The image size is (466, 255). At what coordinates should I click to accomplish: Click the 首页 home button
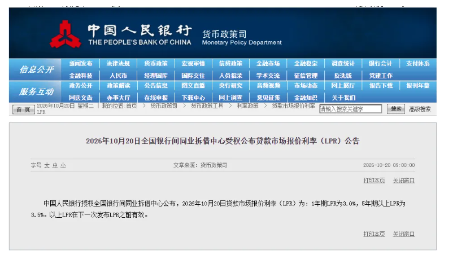tap(24, 109)
